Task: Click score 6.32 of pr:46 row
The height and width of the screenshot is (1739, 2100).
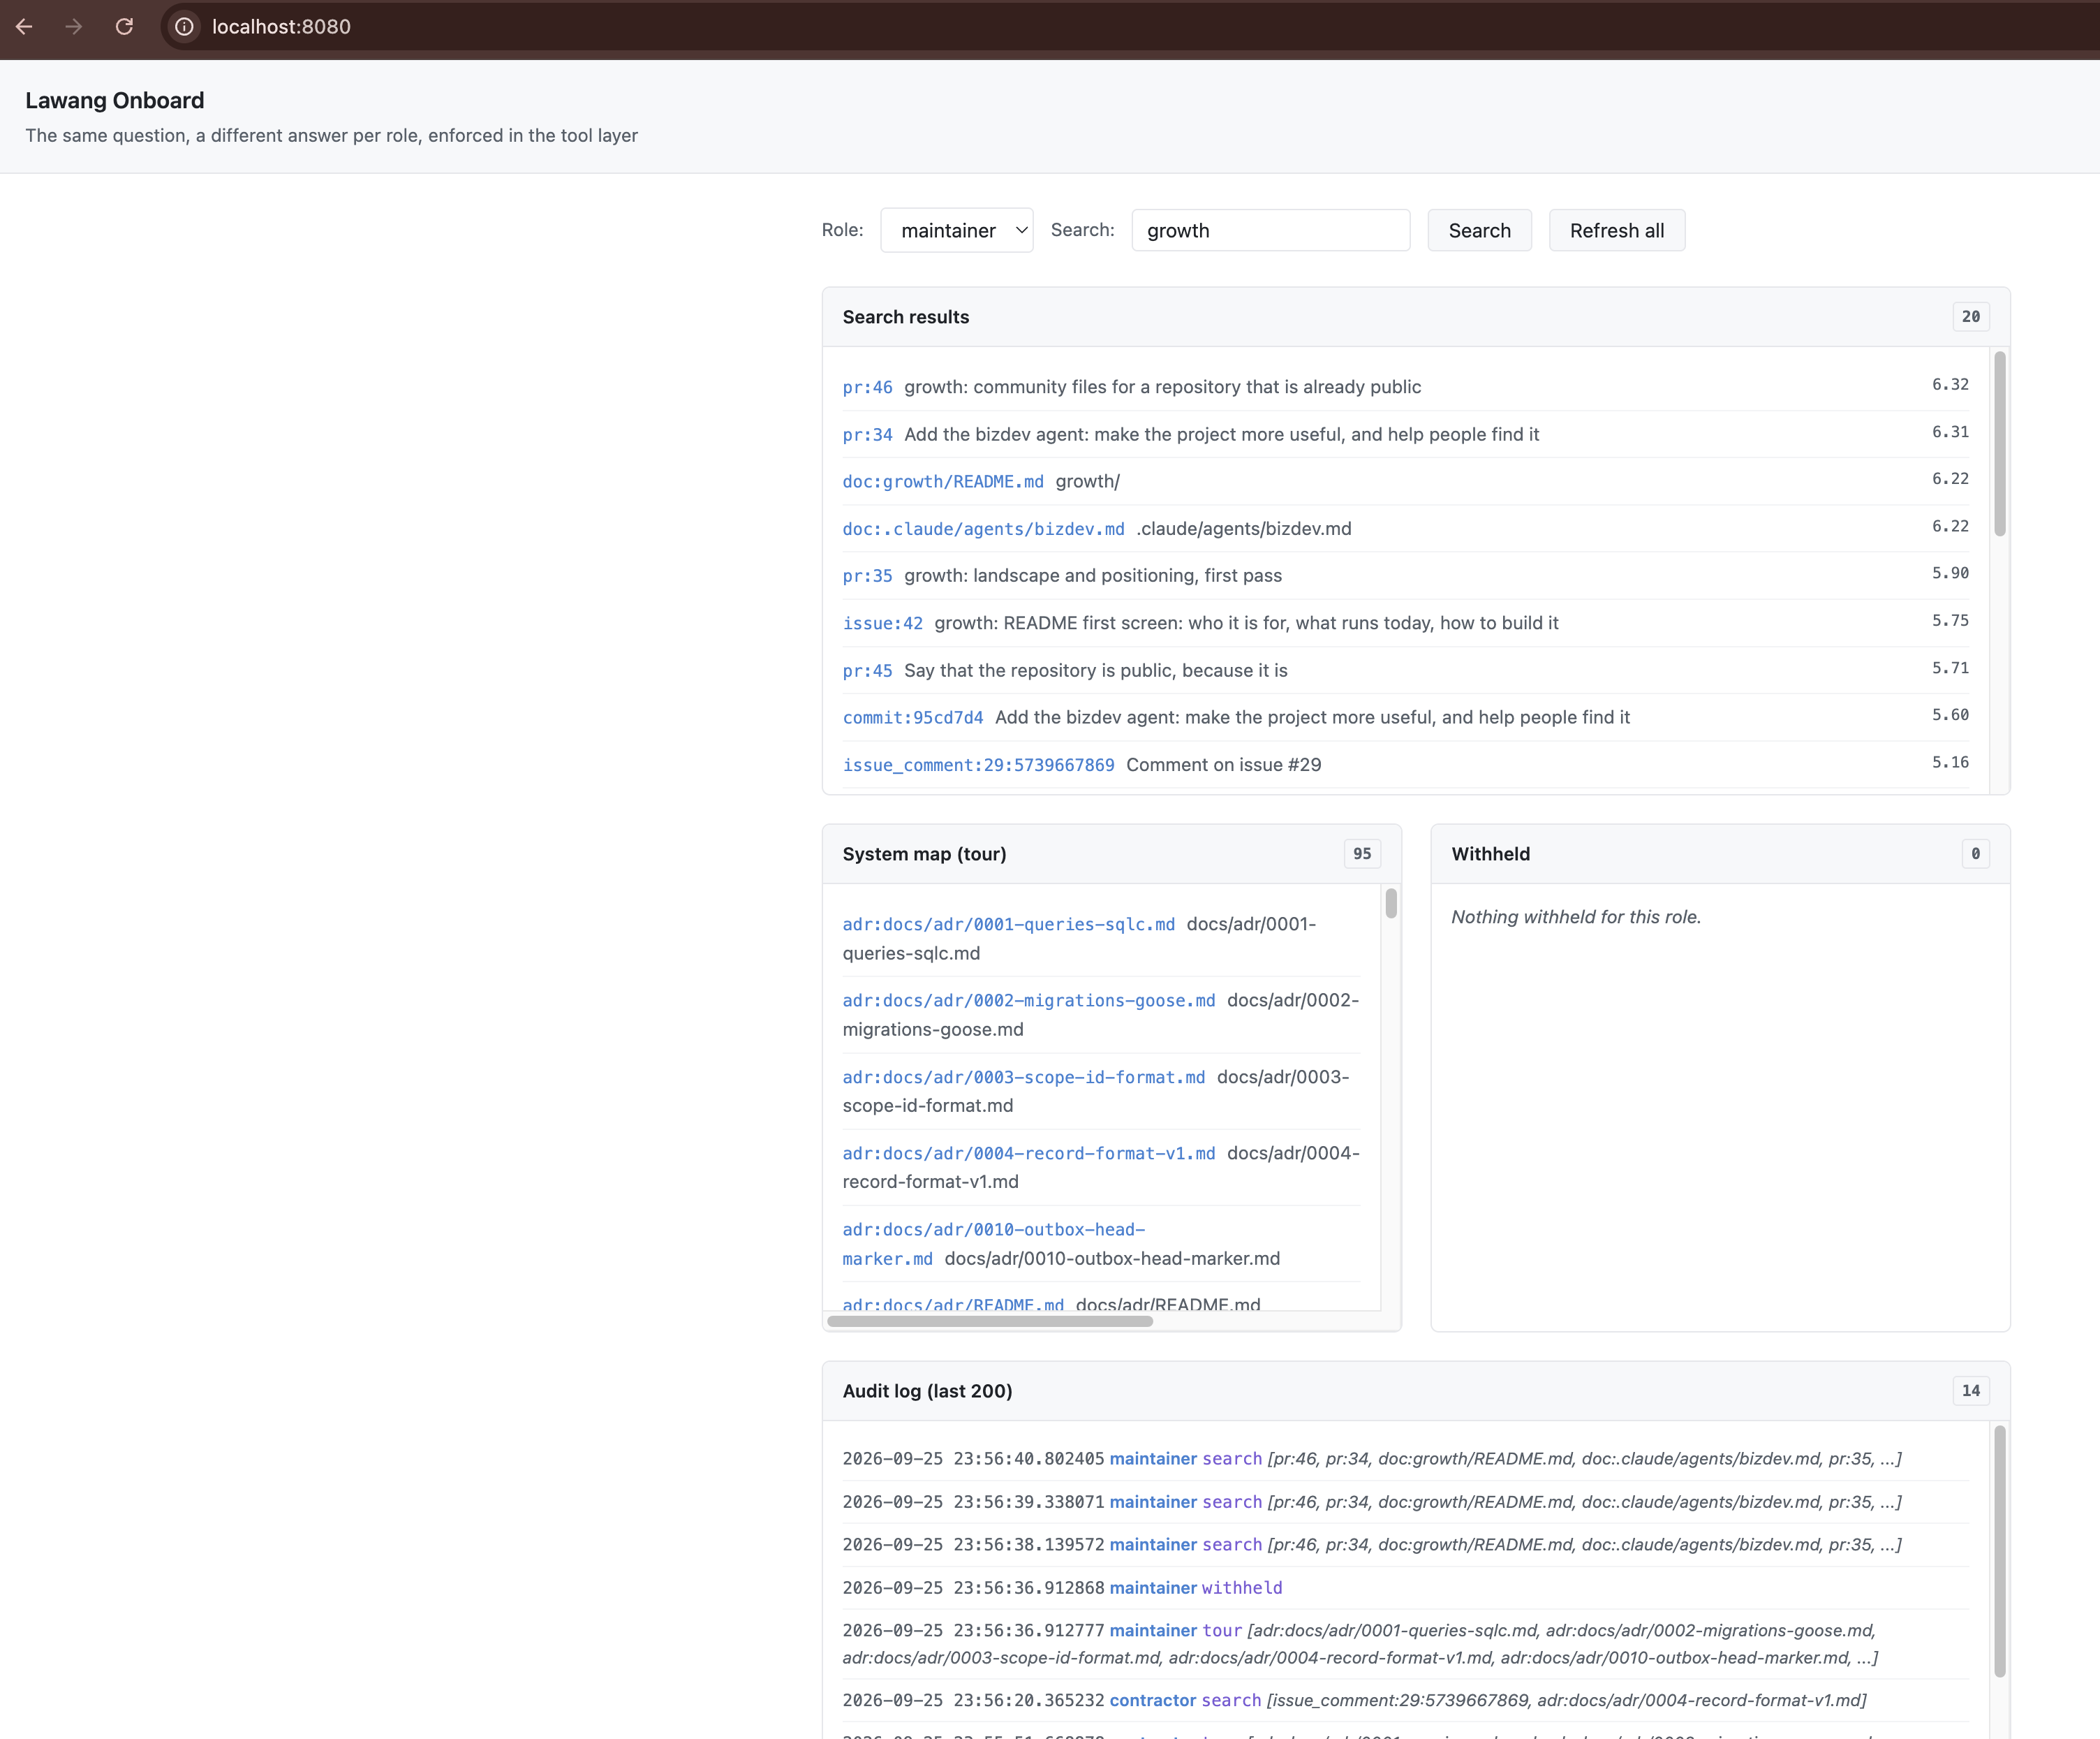Action: coord(1949,384)
